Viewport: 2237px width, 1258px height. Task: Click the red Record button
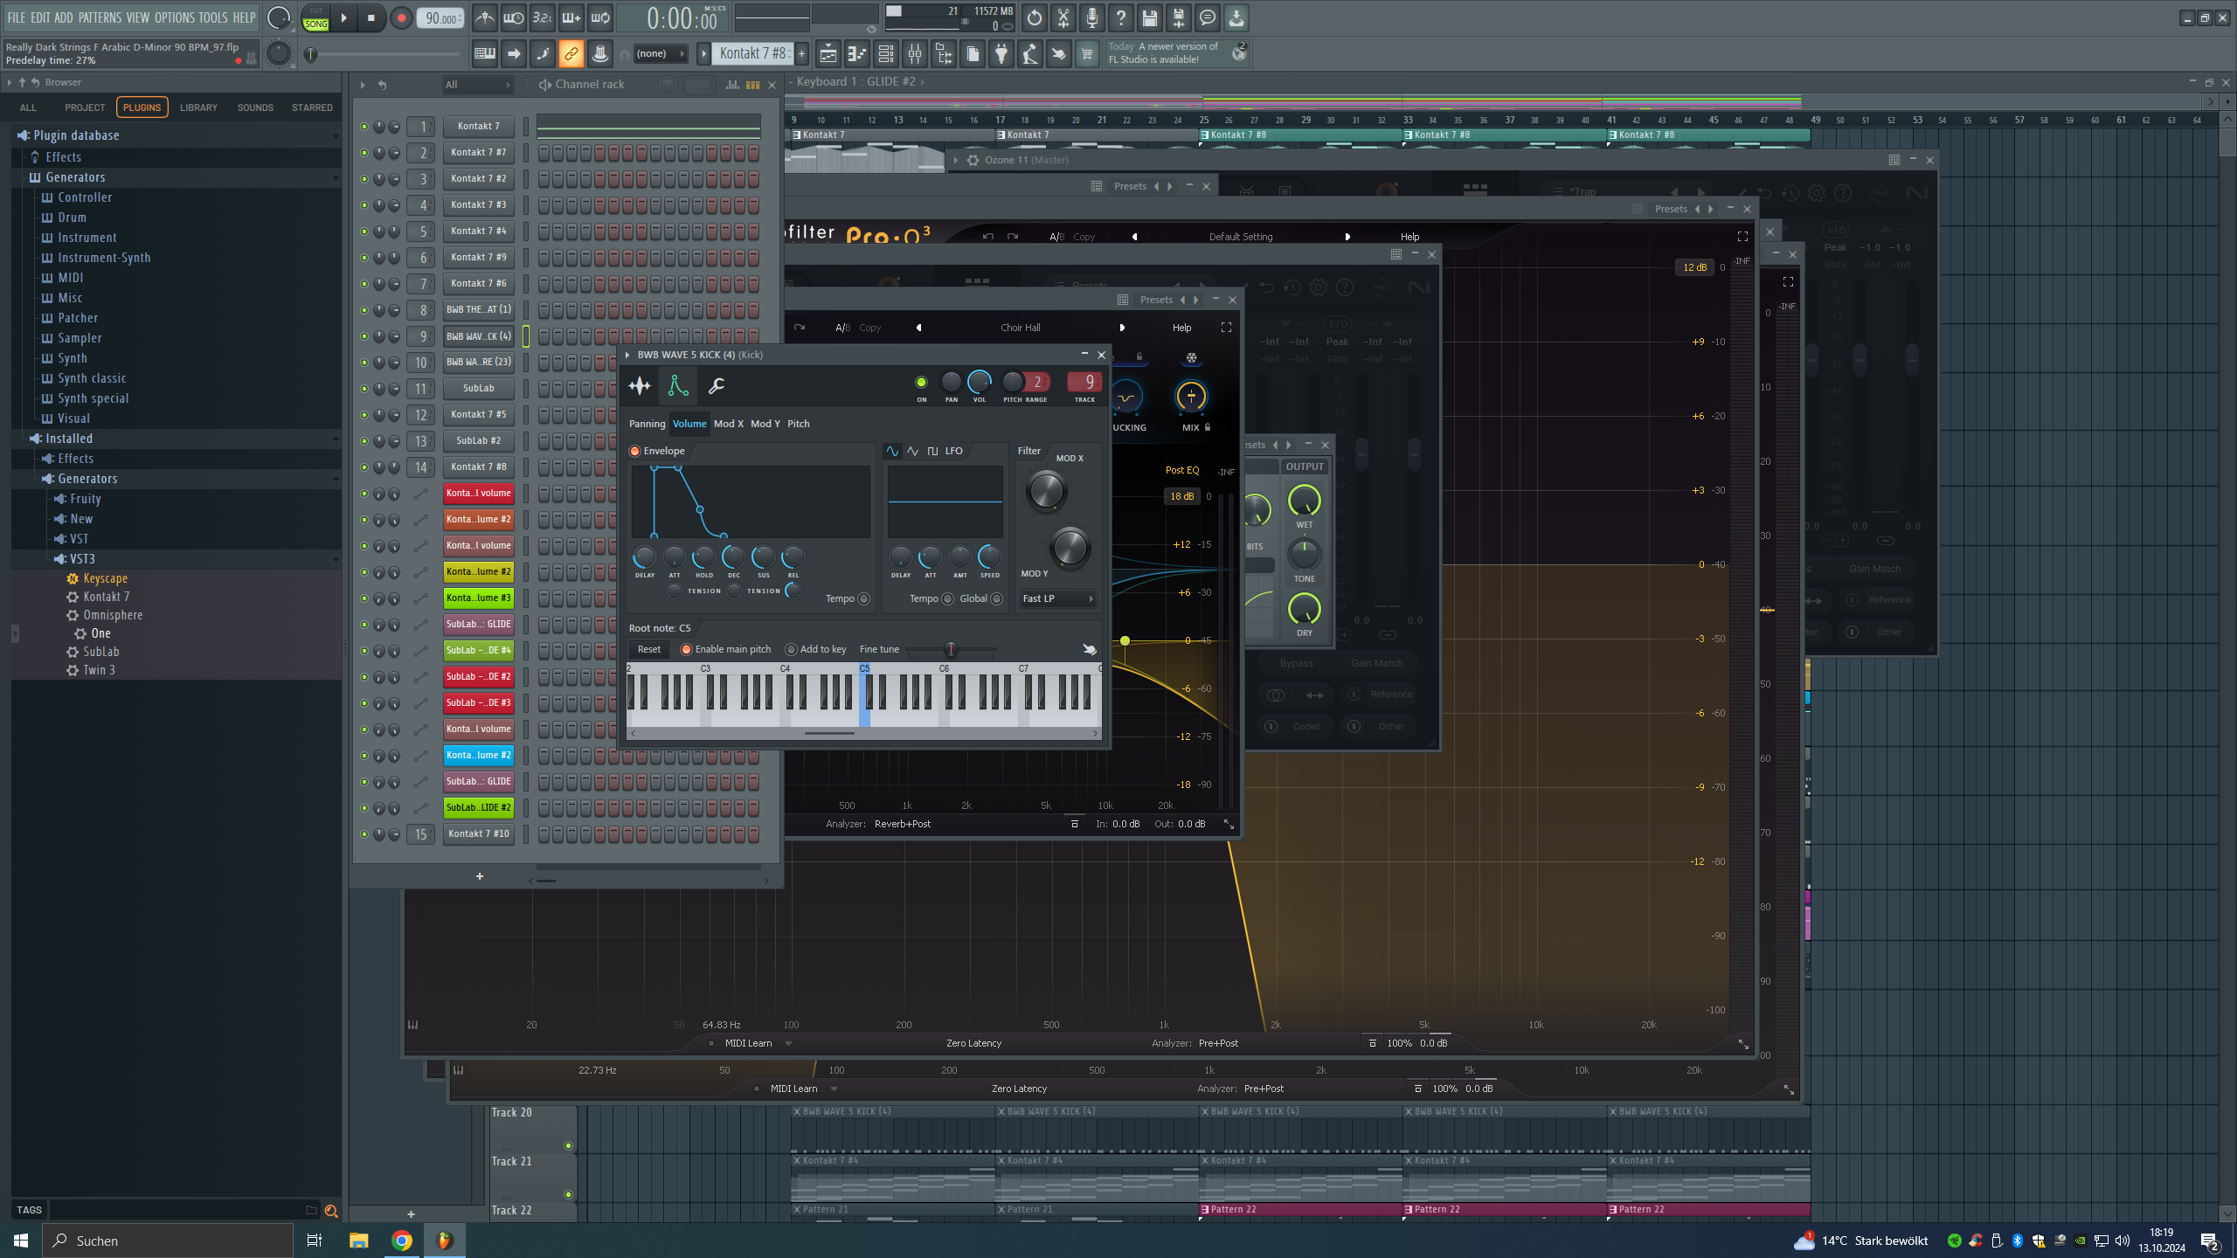(x=401, y=17)
